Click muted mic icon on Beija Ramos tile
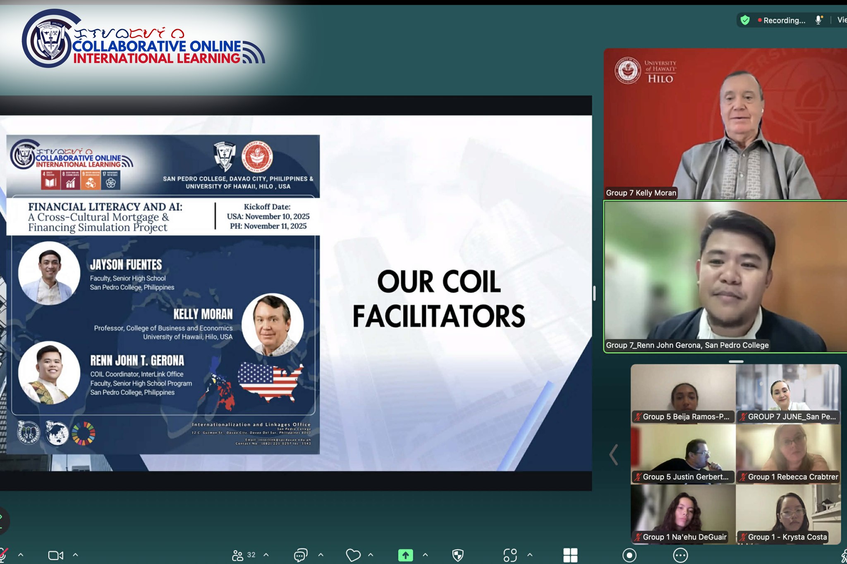Screen dimensions: 847x564 coord(638,416)
